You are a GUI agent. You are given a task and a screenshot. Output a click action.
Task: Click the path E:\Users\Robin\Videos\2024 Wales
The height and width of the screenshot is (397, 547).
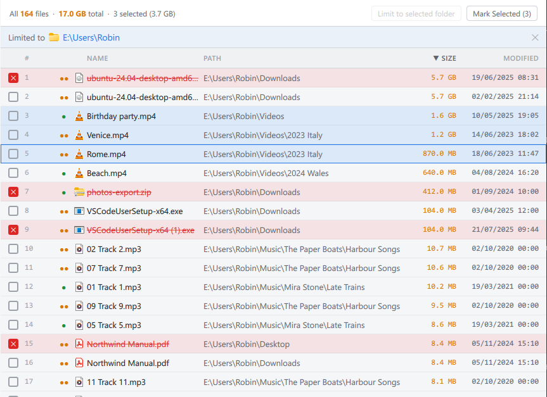click(266, 173)
